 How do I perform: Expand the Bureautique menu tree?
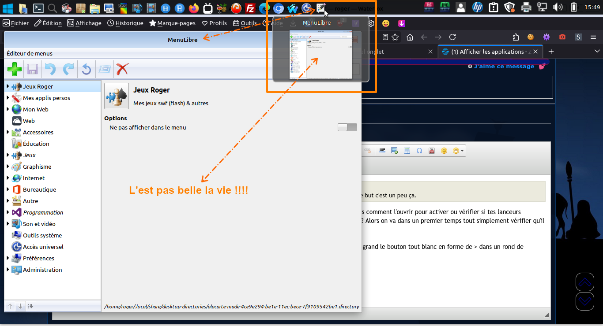coord(8,189)
